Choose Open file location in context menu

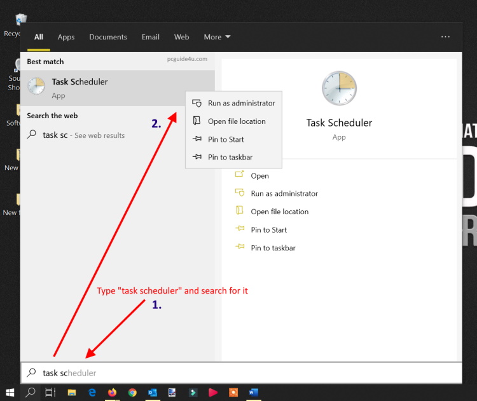[237, 121]
